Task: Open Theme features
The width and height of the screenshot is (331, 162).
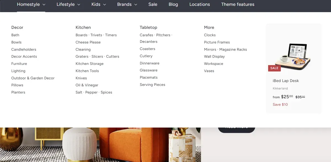Action: pos(237,4)
